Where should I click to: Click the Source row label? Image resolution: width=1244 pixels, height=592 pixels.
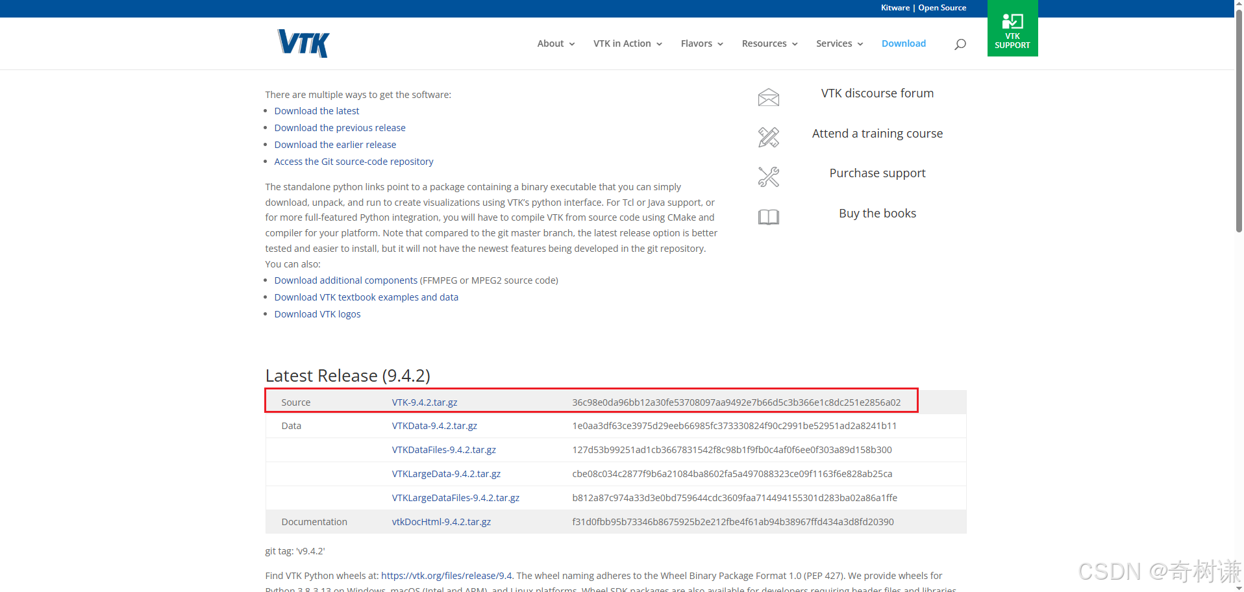[296, 402]
